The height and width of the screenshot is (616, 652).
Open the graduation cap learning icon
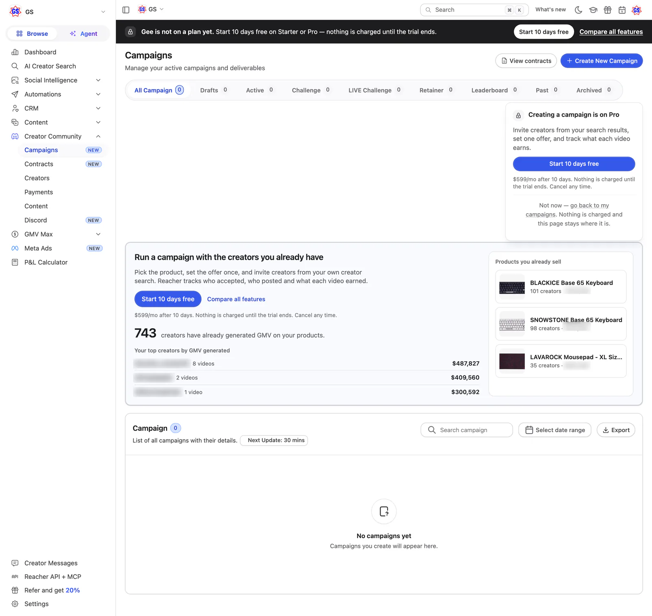coord(593,10)
